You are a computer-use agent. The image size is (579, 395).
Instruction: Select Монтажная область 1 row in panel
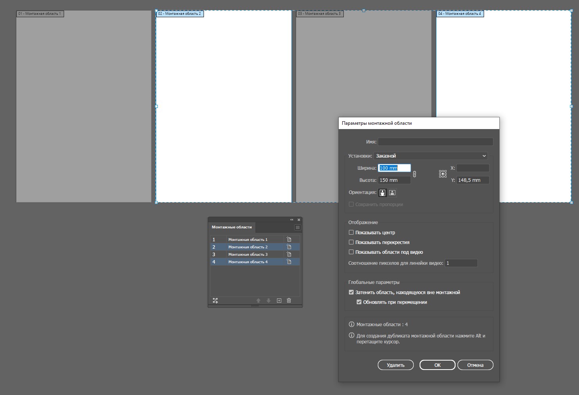(255, 239)
